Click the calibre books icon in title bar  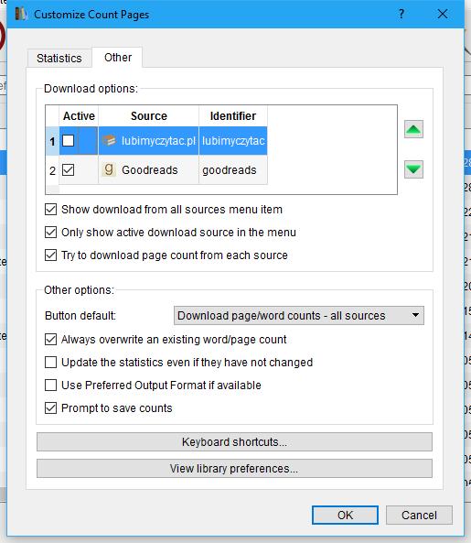[21, 15]
